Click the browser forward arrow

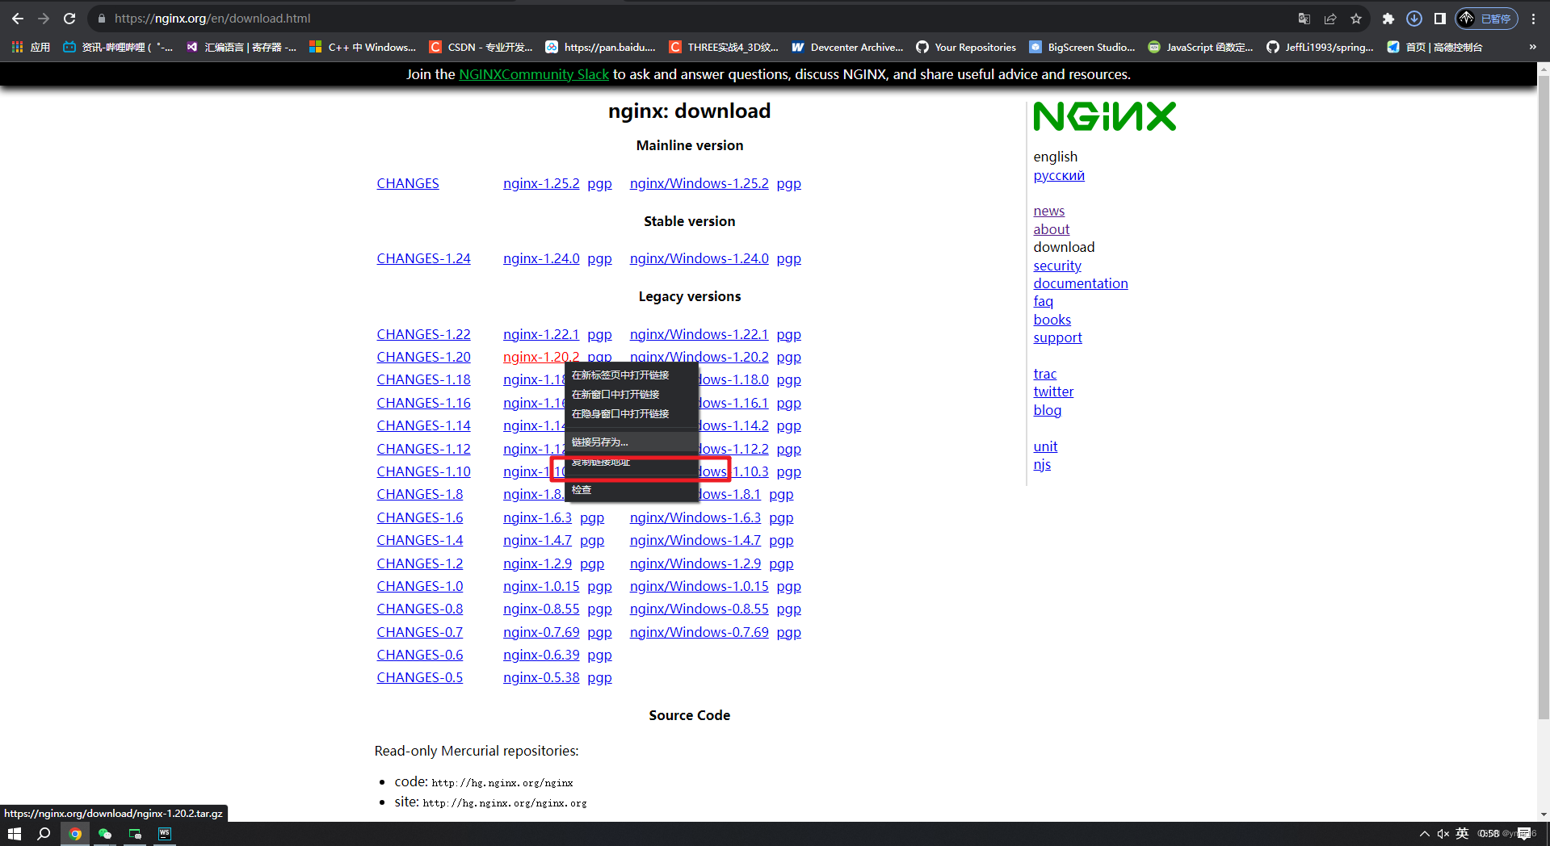coord(44,19)
